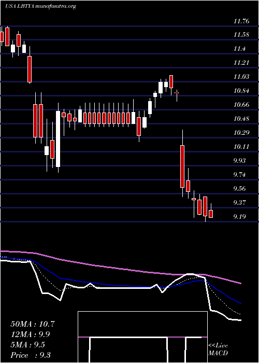Viewport: 259px width, 363px height.
Task: Select the 10.29 price axis label
Action: 241,133
